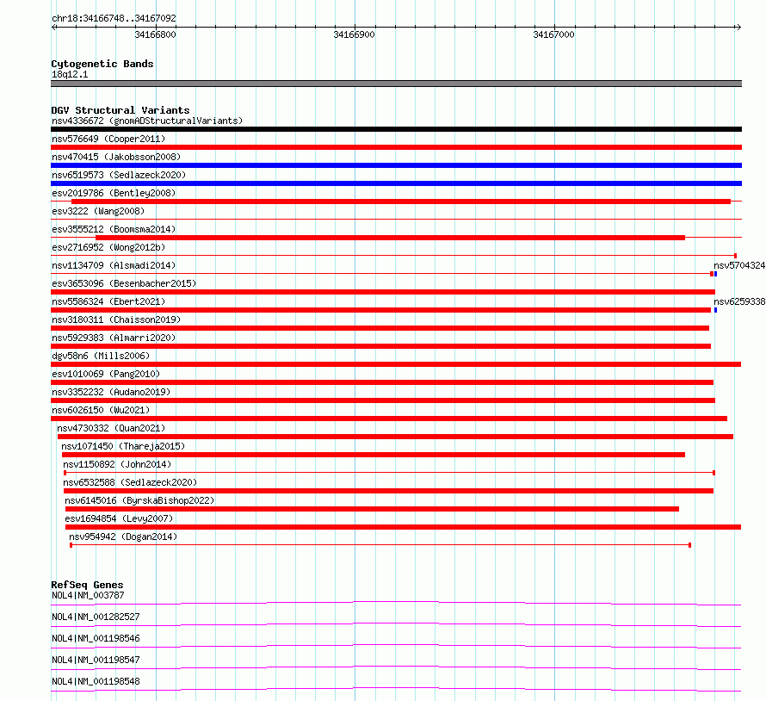The width and height of the screenshot is (766, 701).
Task: Open variant nsv5929383 (Almarri2020)
Action: point(114,338)
